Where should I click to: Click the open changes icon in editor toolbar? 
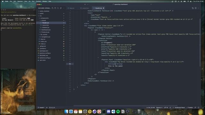(x=193, y=8)
